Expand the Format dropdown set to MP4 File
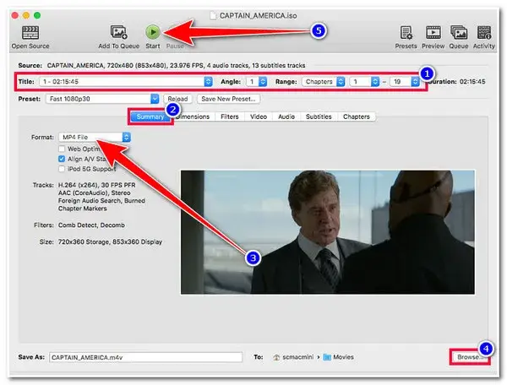 click(94, 136)
